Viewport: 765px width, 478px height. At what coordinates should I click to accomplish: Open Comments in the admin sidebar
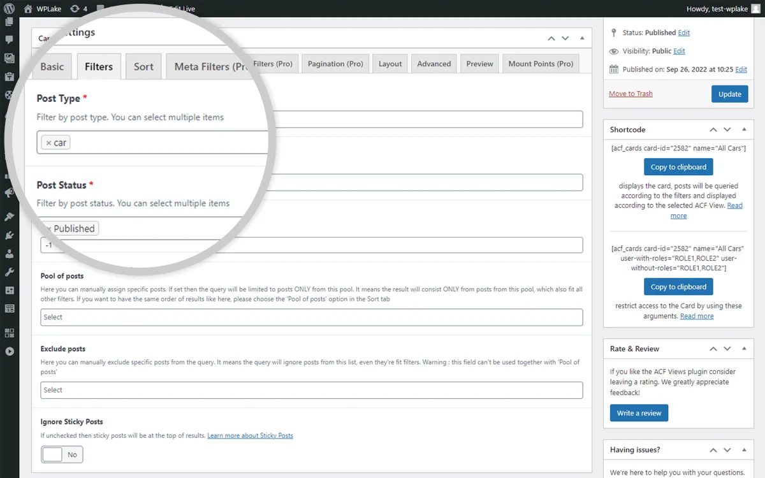(x=9, y=40)
